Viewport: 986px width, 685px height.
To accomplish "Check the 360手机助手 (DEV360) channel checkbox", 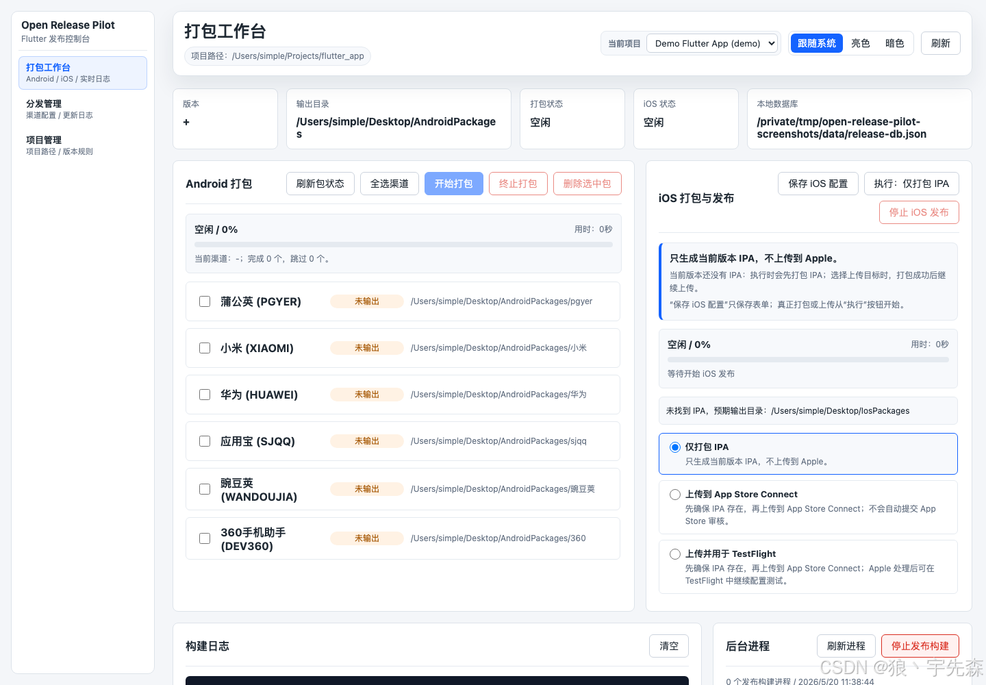I will coord(205,538).
